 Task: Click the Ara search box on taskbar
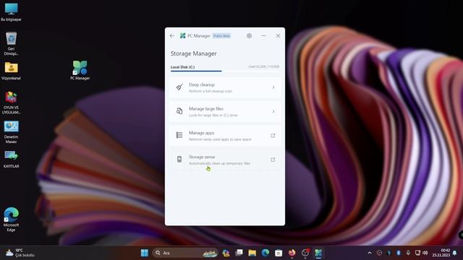click(185, 253)
